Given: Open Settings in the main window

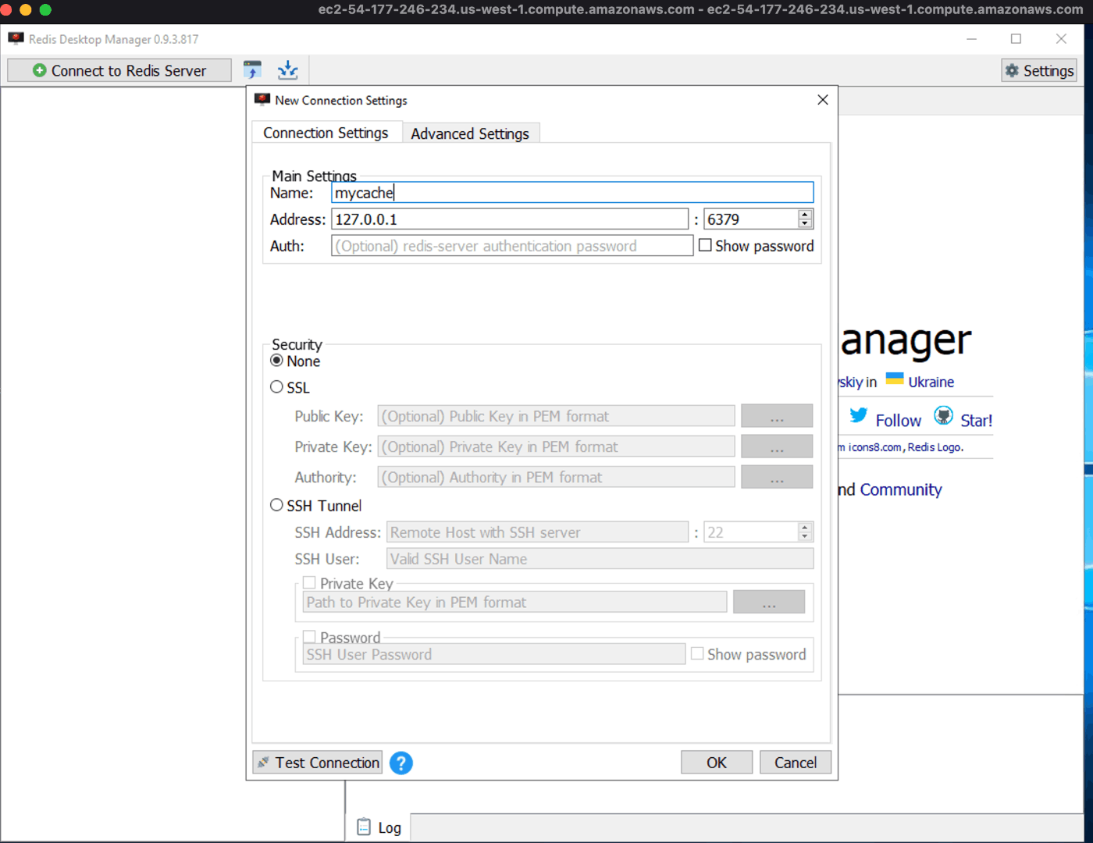Looking at the screenshot, I should 1039,70.
